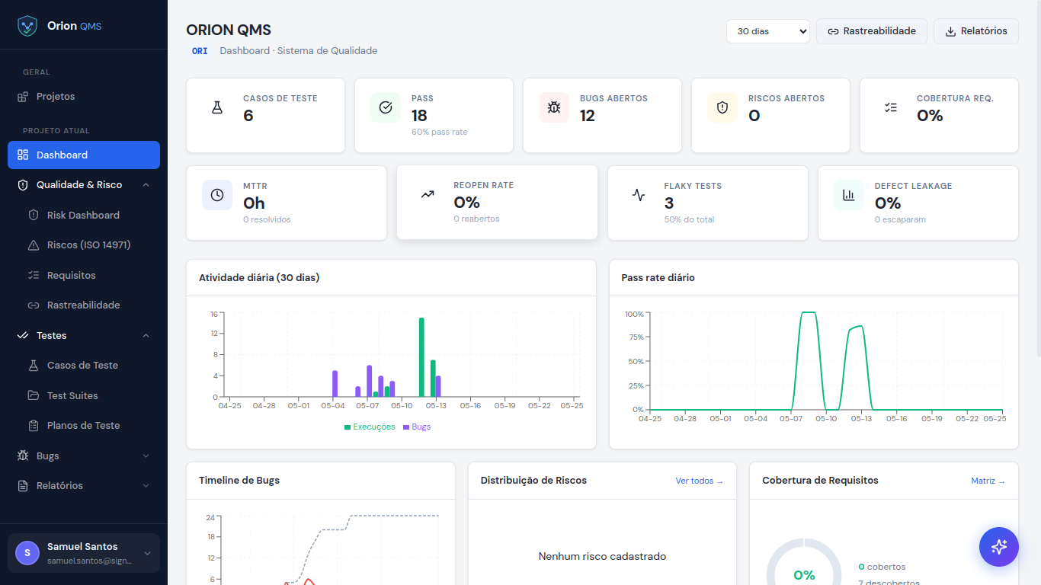Click the 60% pass rate text
1041x585 pixels.
click(440, 132)
